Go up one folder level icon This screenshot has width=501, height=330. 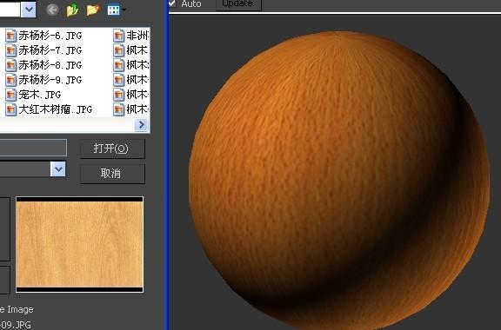[x=72, y=10]
